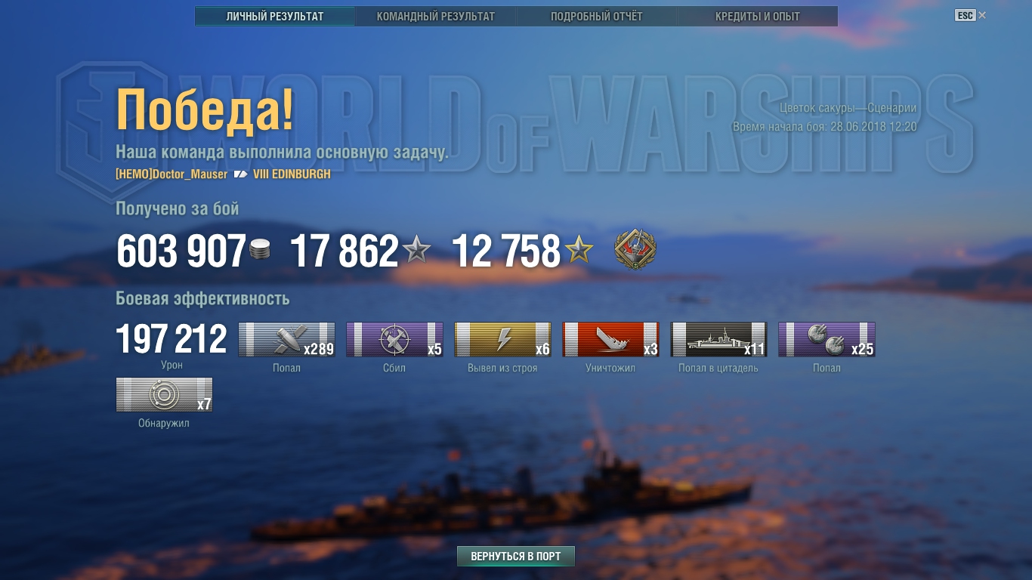Click the spotted ribbon x7
This screenshot has width=1032, height=580.
point(164,395)
